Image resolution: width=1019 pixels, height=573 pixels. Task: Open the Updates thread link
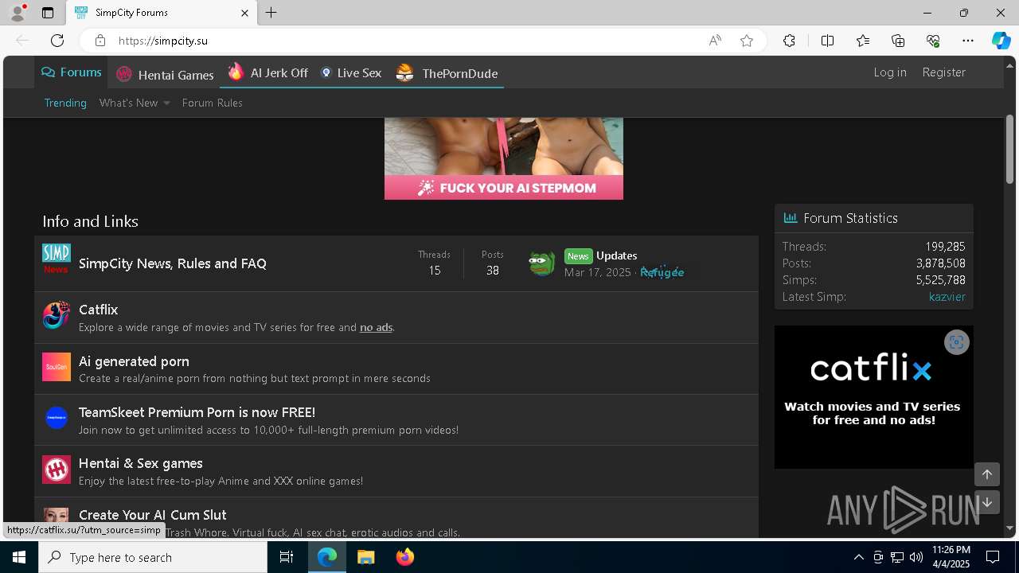click(616, 255)
